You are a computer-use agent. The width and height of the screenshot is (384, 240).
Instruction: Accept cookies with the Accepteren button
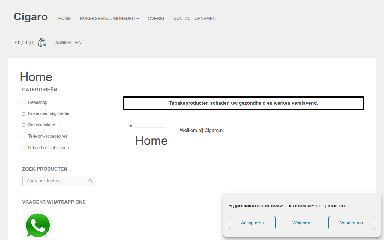pos(252,223)
